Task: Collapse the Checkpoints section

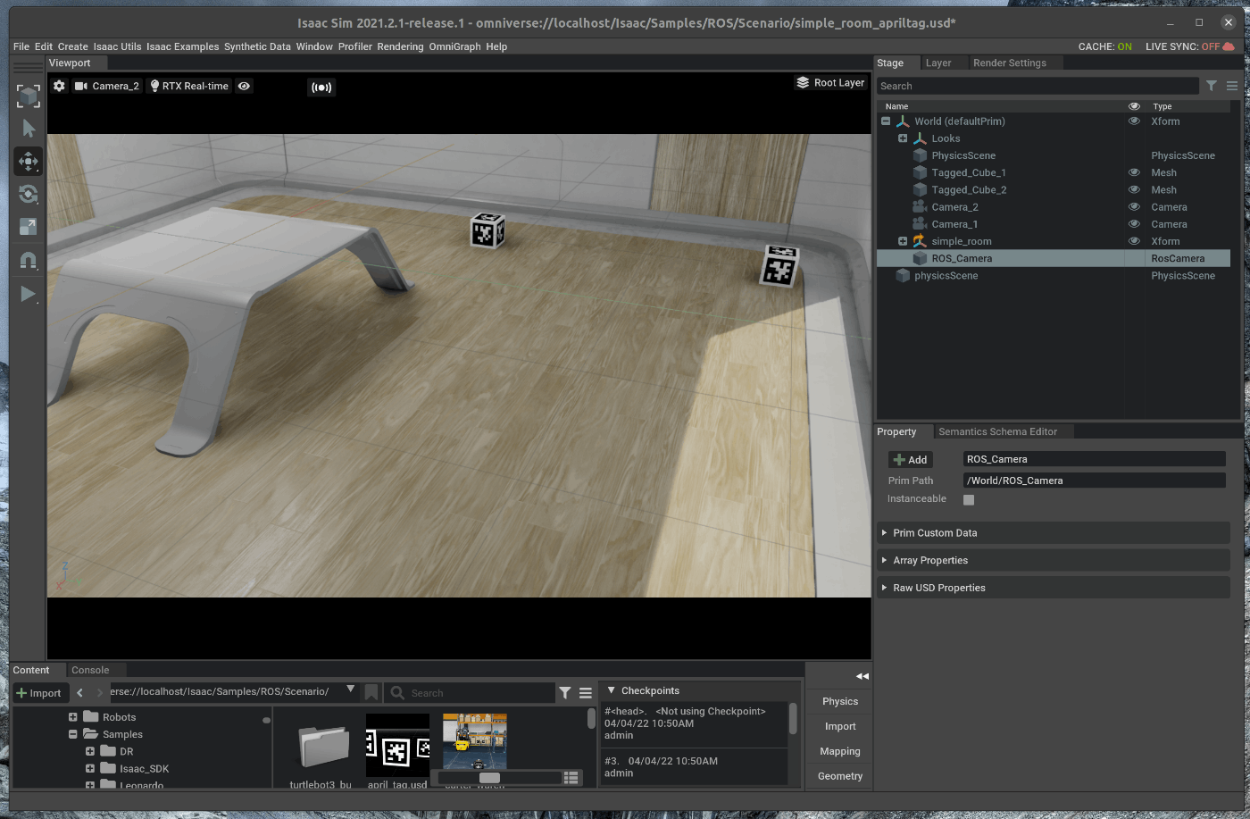Action: [x=611, y=690]
